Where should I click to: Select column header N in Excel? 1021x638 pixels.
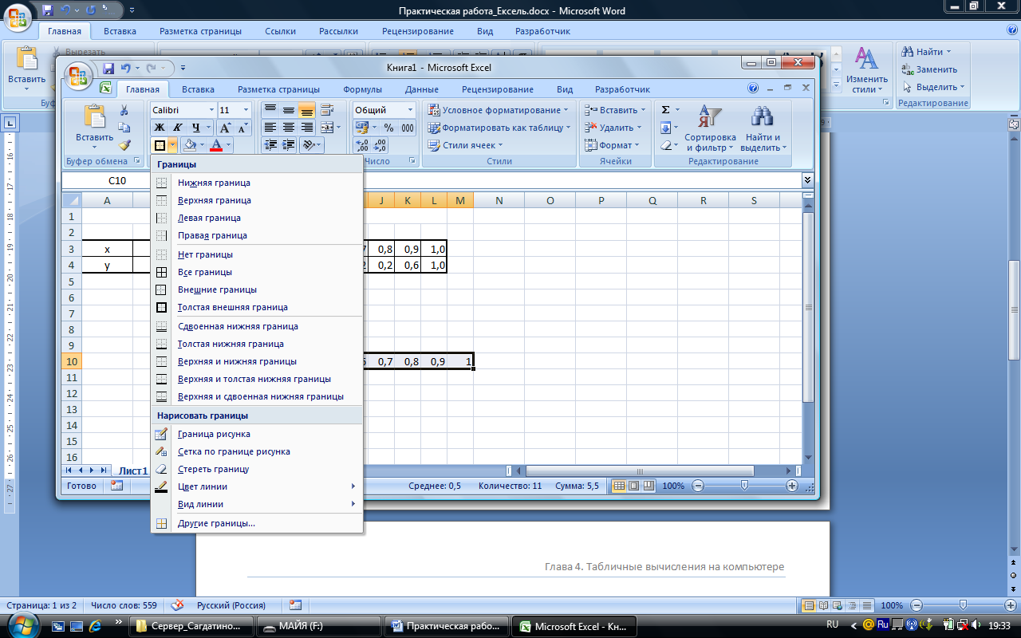pyautogui.click(x=499, y=200)
